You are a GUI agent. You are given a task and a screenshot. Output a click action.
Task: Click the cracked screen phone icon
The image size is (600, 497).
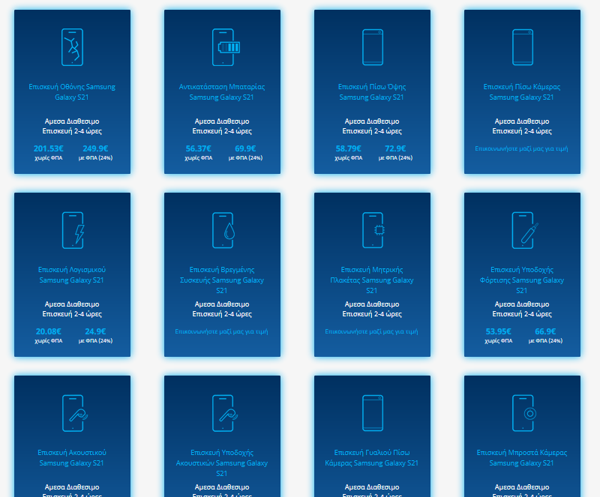72,47
